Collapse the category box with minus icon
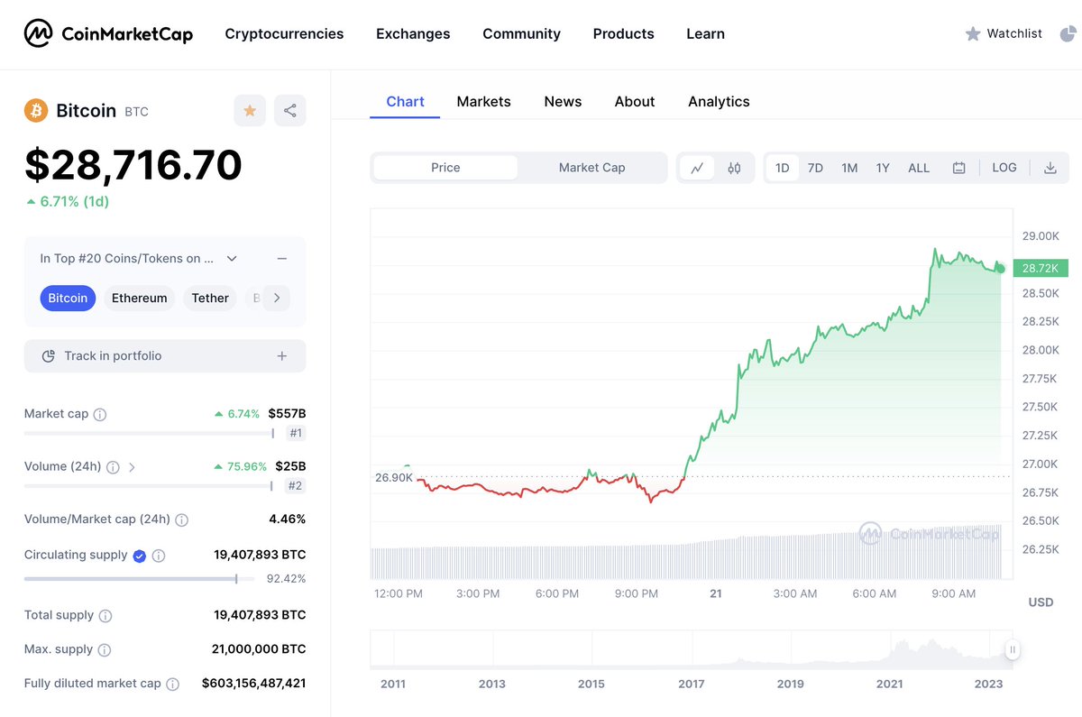 282,259
